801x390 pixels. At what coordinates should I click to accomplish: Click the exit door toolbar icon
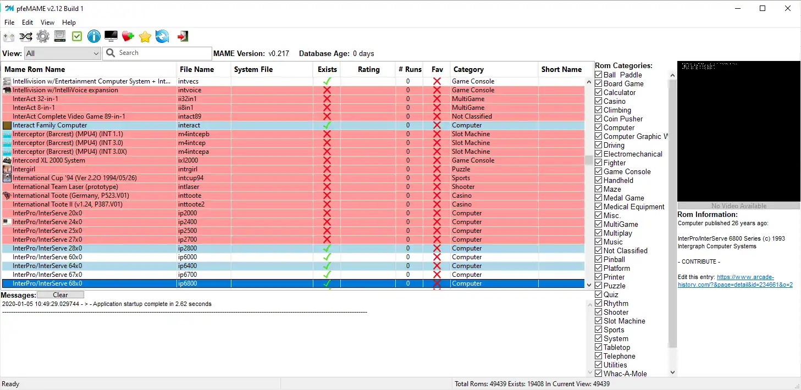point(183,37)
